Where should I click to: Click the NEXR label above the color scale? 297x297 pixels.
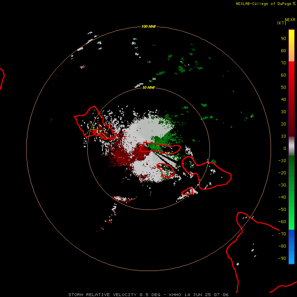click(x=290, y=20)
